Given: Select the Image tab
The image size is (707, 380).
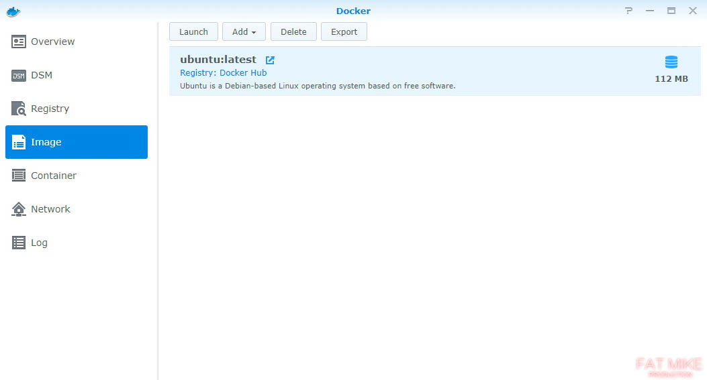Looking at the screenshot, I should (76, 142).
